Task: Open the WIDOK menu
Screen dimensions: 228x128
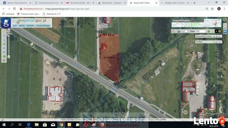Action: tap(22, 26)
